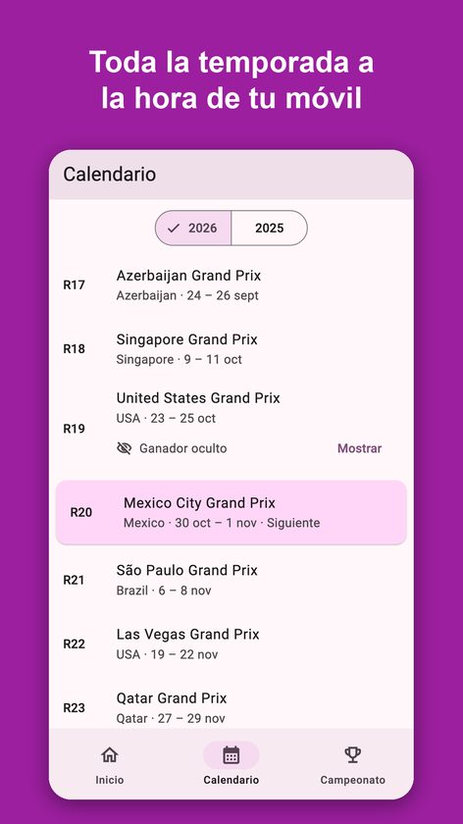The height and width of the screenshot is (824, 463).
Task: Go to the Campeonato tab label
Action: tap(352, 780)
